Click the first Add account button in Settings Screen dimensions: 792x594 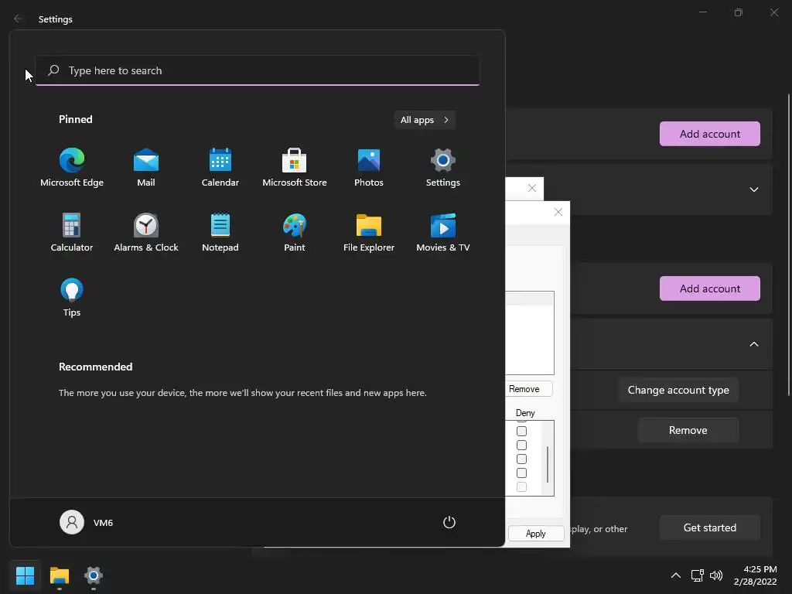point(710,134)
